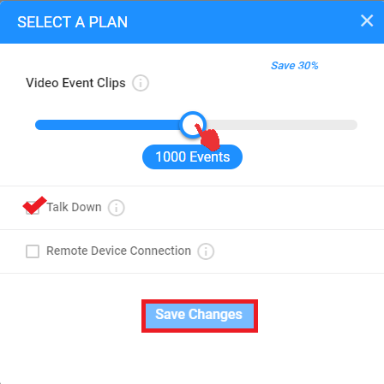The height and width of the screenshot is (384, 384).
Task: Tick the Remote Device Connection checkbox
Action: coord(33,251)
